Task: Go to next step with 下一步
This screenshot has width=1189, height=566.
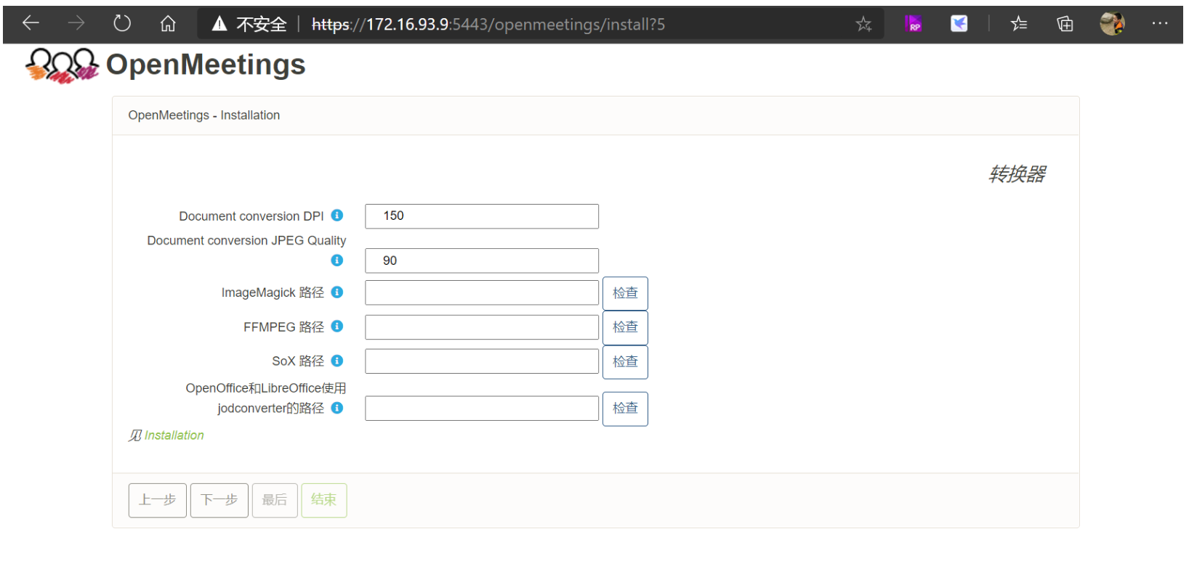Action: [219, 500]
